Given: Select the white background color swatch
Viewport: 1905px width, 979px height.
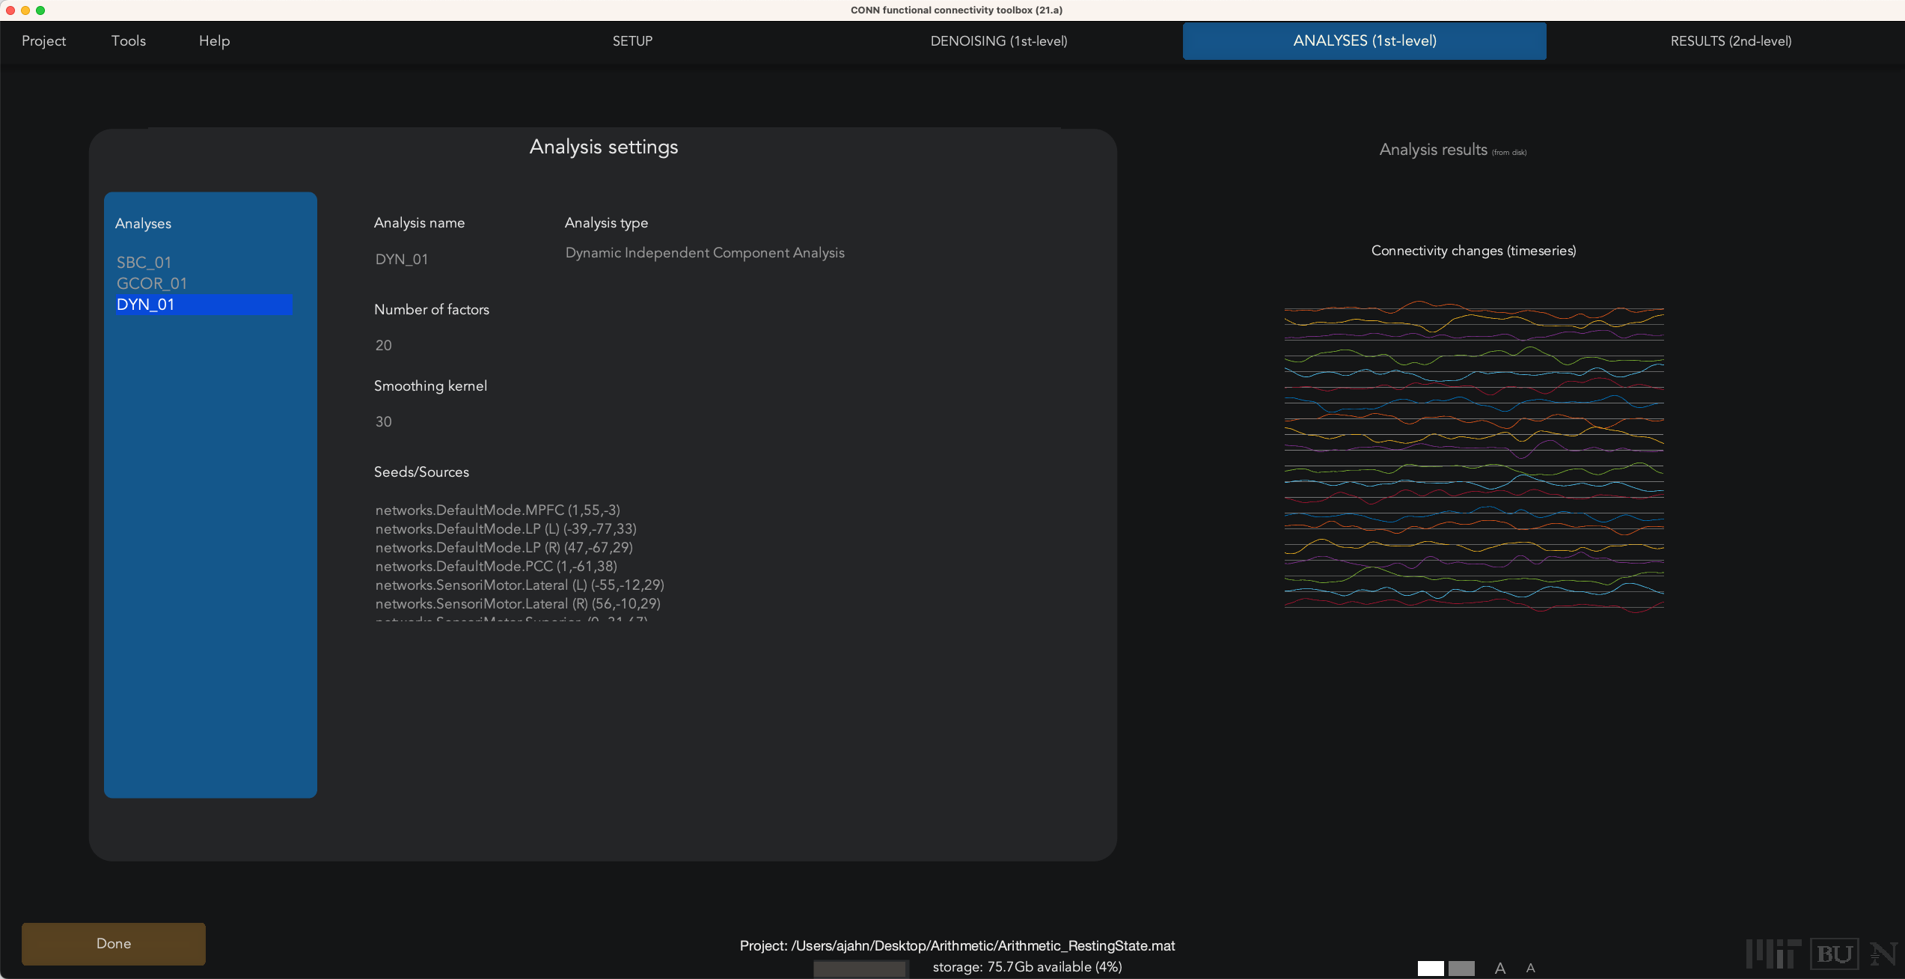Looking at the screenshot, I should 1431,969.
